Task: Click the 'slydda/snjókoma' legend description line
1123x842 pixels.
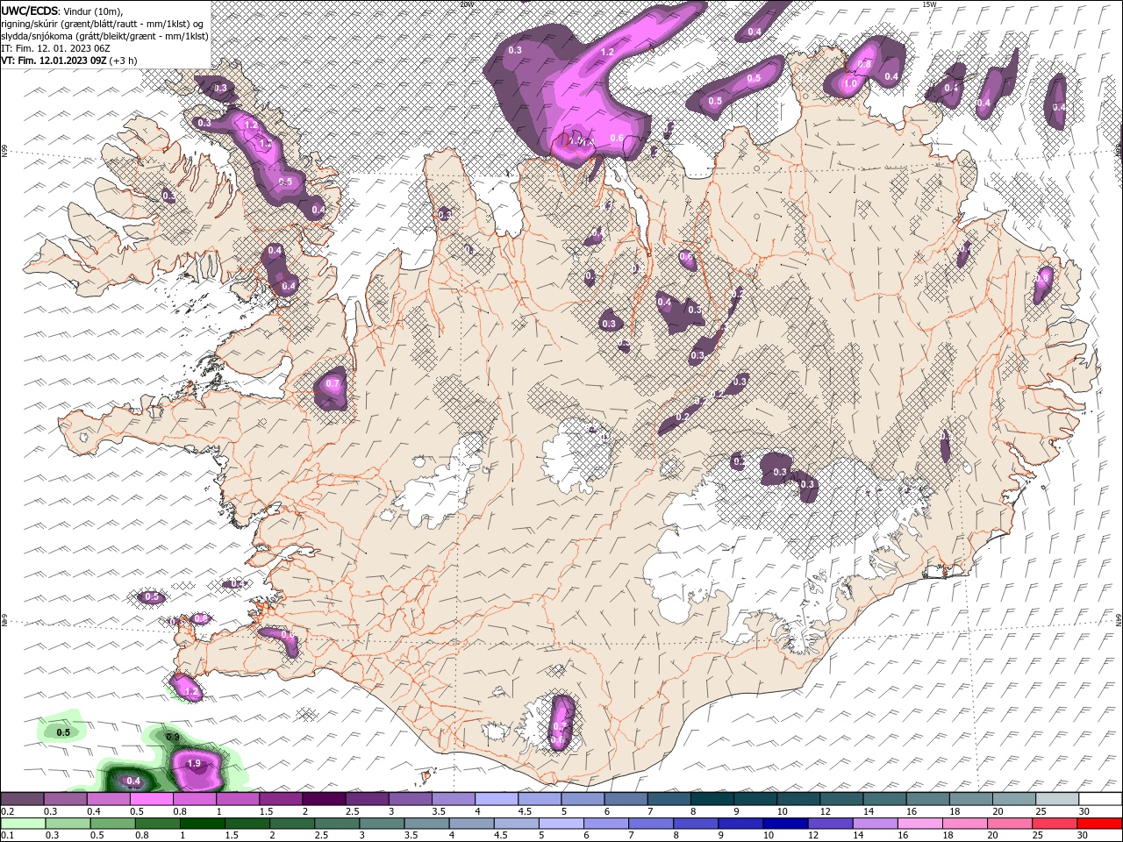Action: tap(104, 36)
